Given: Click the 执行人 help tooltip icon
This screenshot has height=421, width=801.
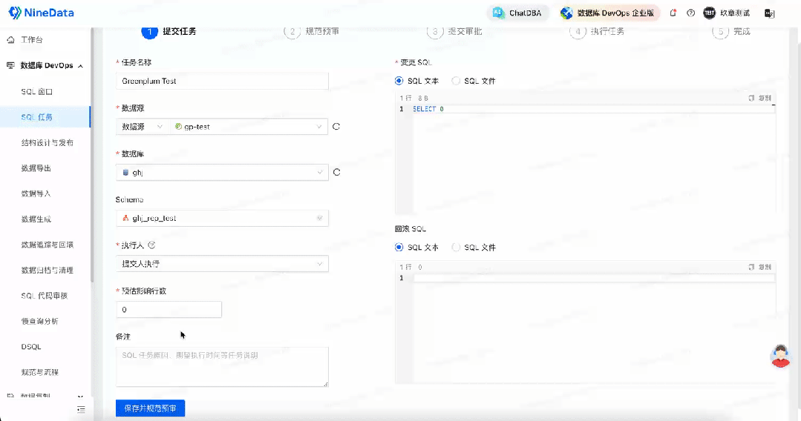Looking at the screenshot, I should click(152, 245).
